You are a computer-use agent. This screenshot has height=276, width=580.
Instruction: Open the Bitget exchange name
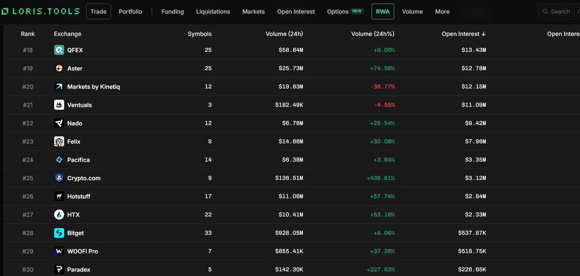75,233
